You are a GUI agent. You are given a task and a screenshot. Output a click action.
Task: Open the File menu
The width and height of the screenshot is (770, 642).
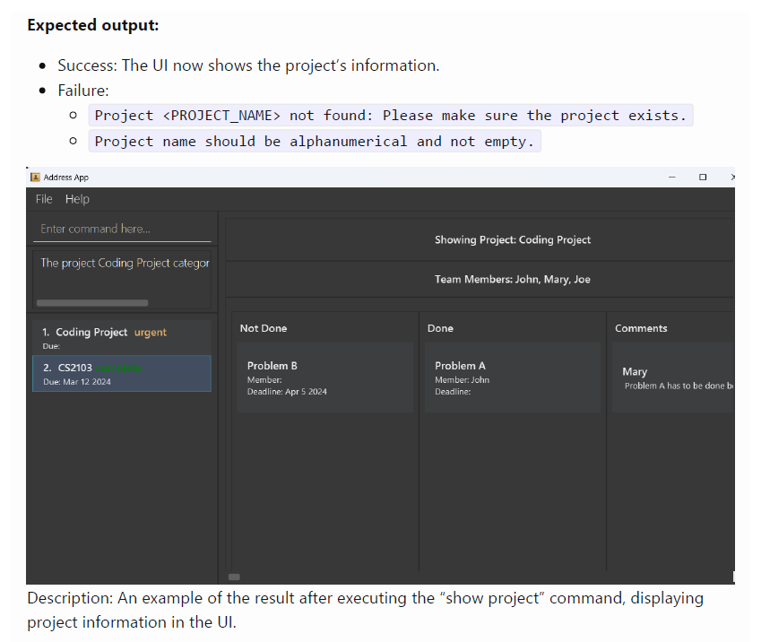tap(44, 199)
